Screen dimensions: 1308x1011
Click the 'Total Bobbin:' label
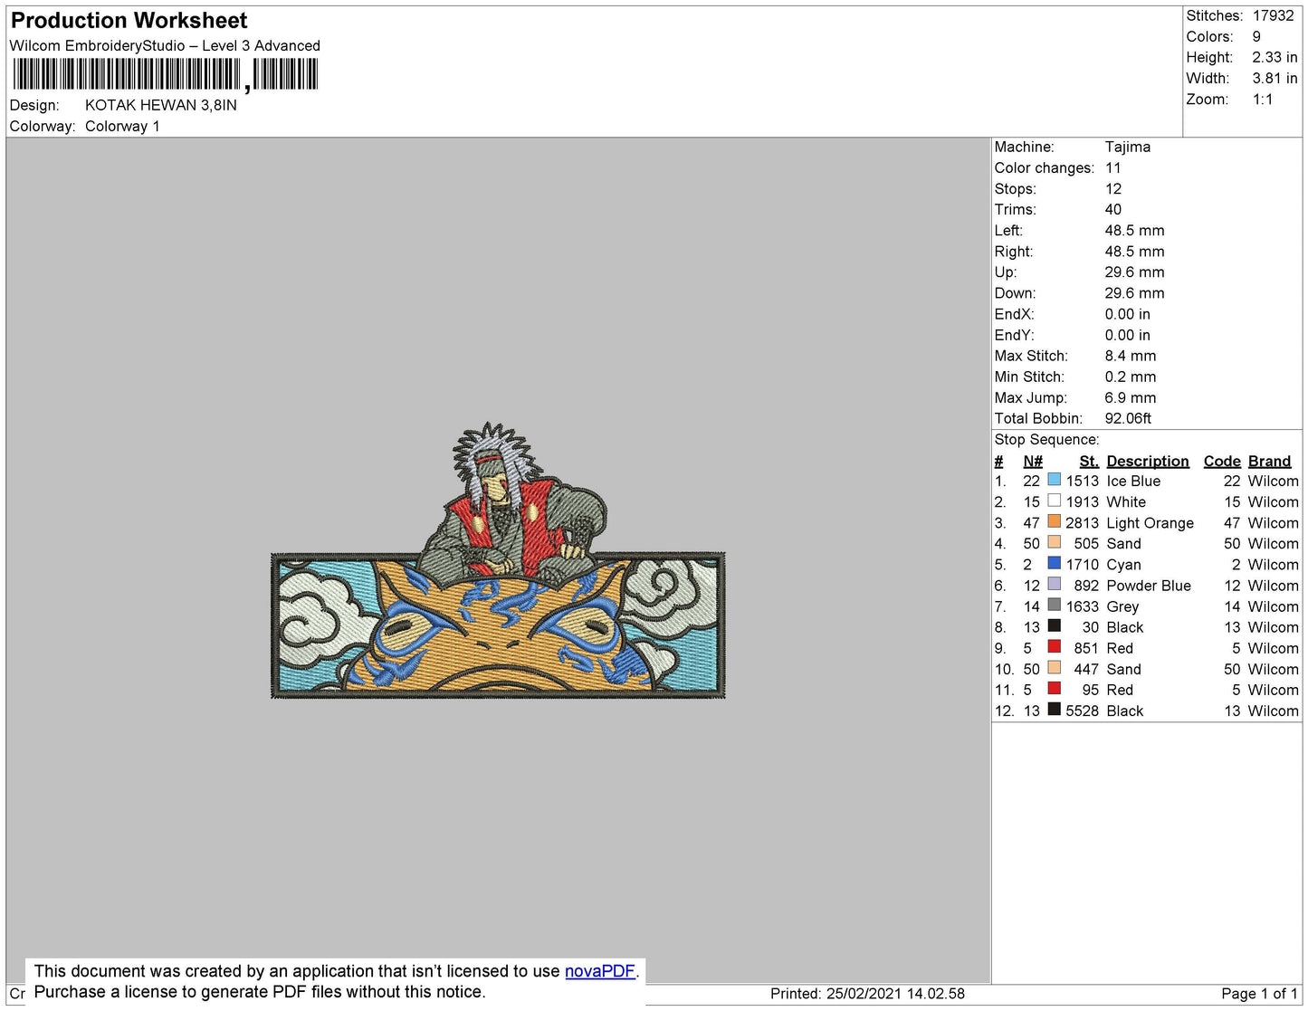[1038, 418]
